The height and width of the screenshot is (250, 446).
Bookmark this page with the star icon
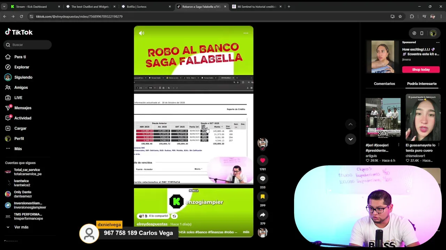click(400, 16)
